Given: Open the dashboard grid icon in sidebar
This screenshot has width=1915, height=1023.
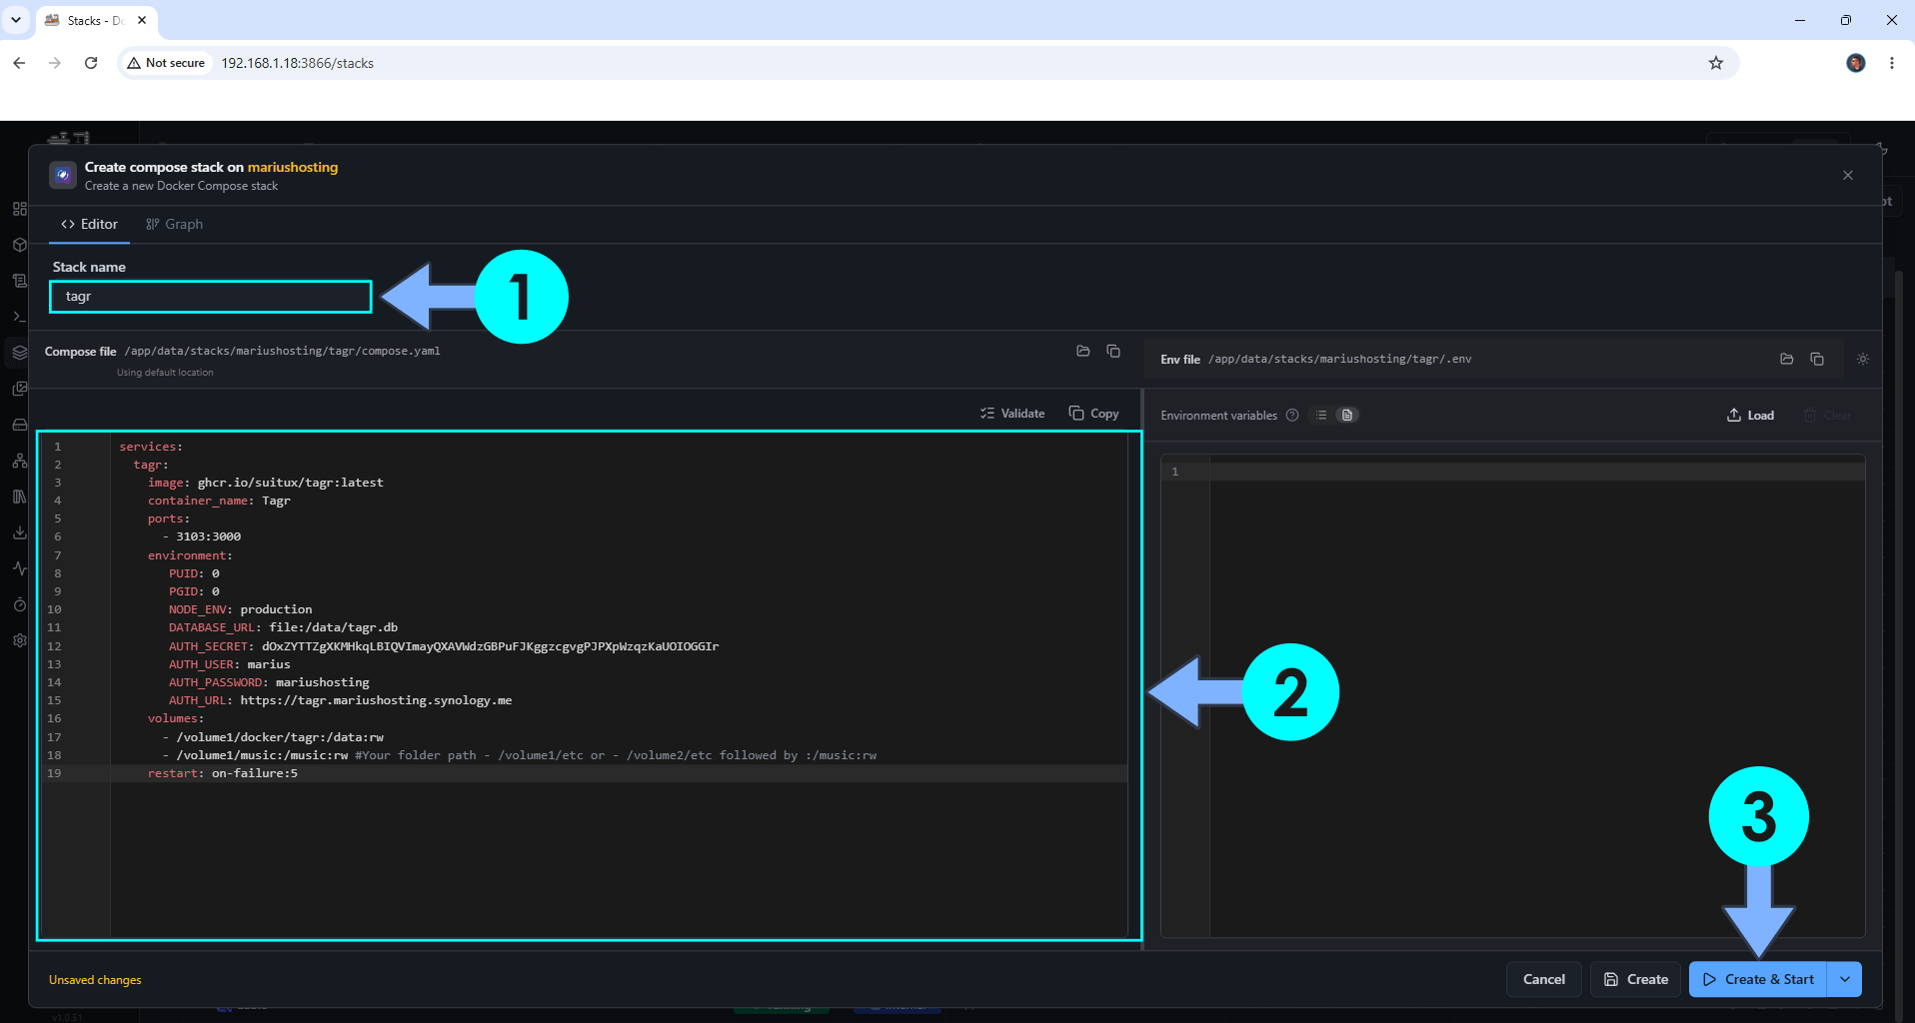Looking at the screenshot, I should point(19,209).
